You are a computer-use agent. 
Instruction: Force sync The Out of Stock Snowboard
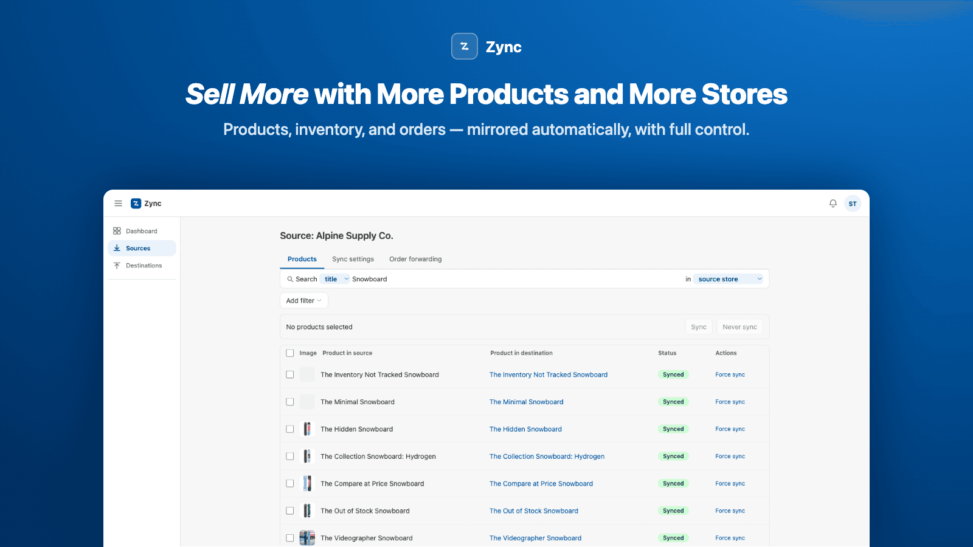coord(730,511)
